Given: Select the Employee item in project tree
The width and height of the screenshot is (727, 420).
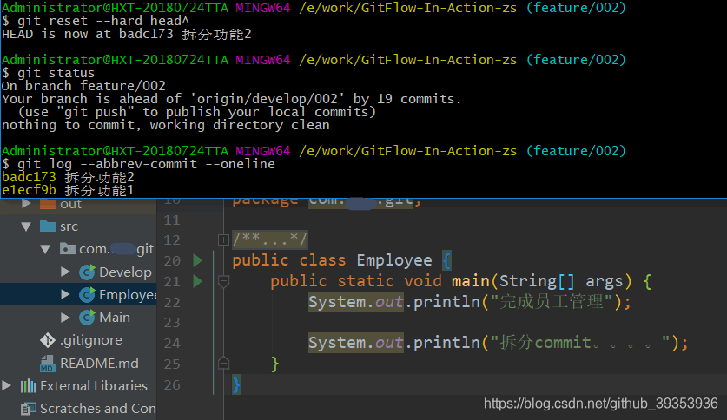Looking at the screenshot, I should pyautogui.click(x=128, y=295).
